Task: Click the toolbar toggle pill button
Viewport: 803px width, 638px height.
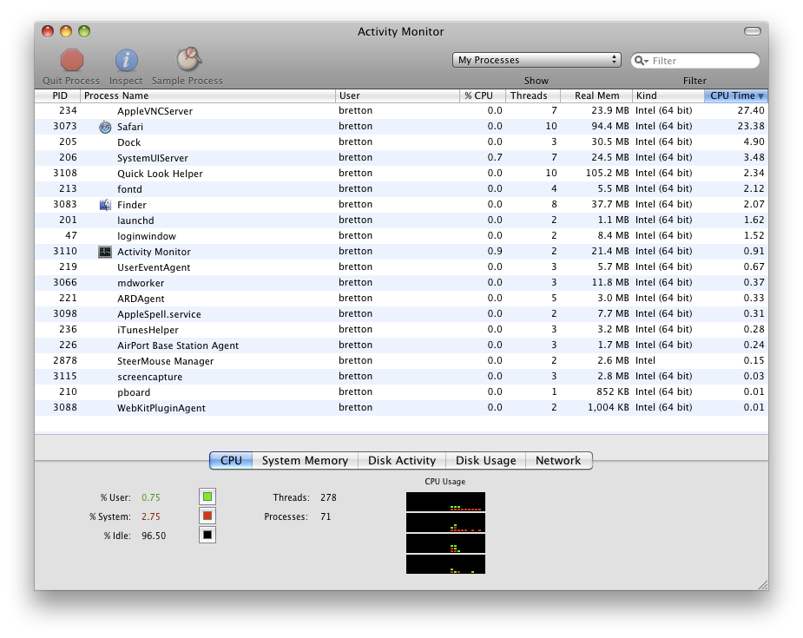Action: tap(753, 31)
